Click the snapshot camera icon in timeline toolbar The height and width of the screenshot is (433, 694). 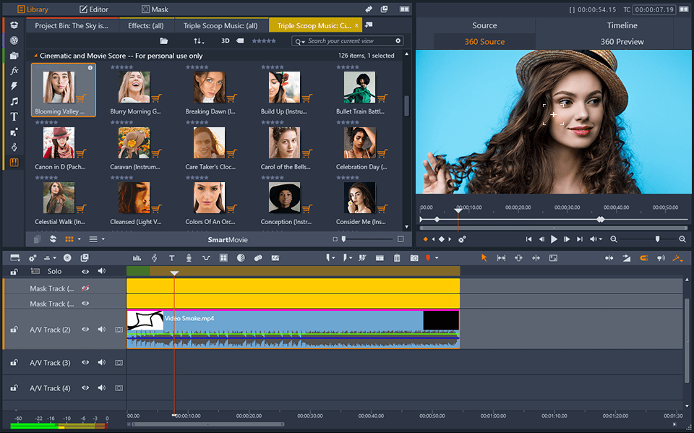(x=414, y=258)
